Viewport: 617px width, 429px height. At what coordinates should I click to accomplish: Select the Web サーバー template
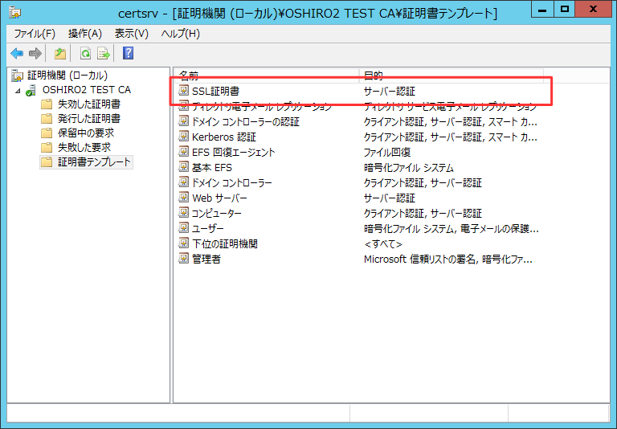[219, 198]
